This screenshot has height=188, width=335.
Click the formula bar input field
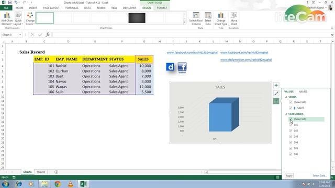[191, 34]
